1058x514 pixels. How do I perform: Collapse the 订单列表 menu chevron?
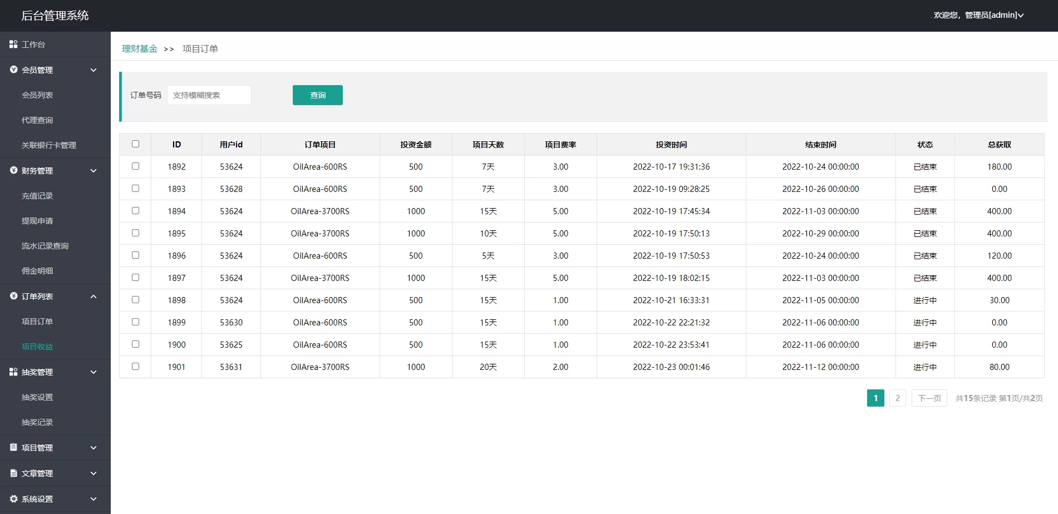[94, 296]
